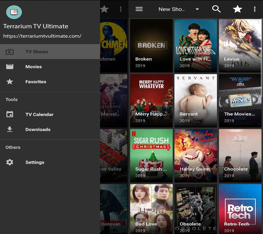Open the TV Calendar tool
The height and width of the screenshot is (234, 263).
coord(50,115)
